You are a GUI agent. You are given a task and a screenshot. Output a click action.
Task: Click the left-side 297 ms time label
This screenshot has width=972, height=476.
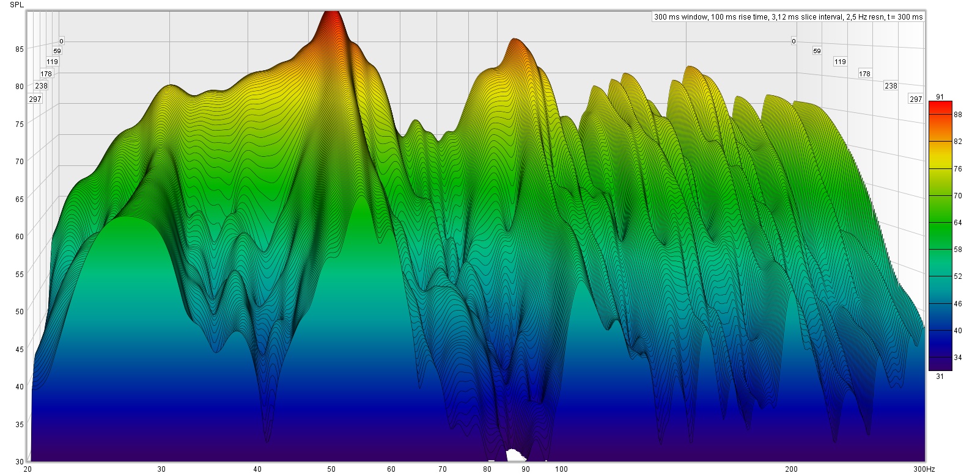pyautogui.click(x=35, y=99)
